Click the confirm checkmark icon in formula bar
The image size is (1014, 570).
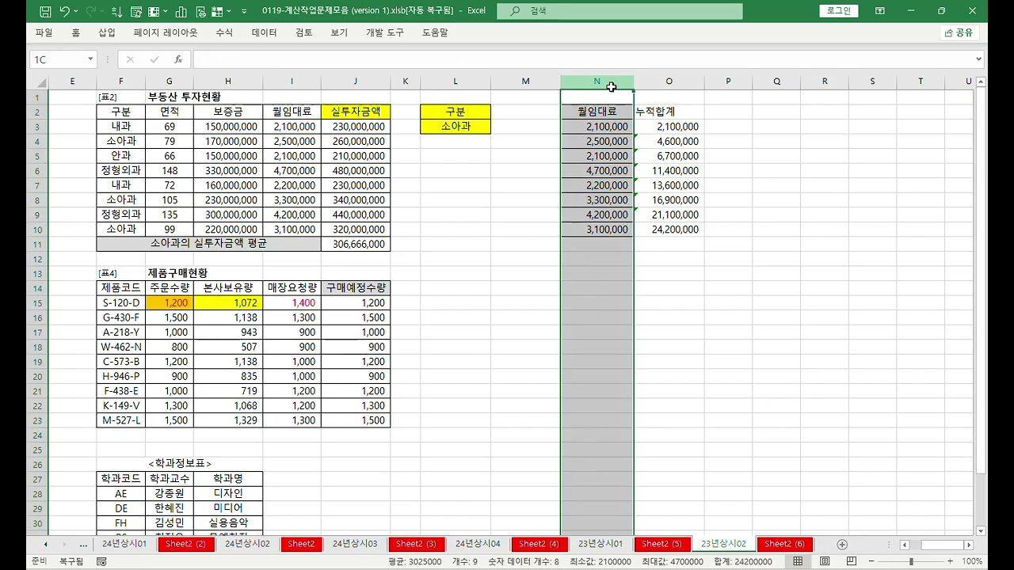pos(154,59)
